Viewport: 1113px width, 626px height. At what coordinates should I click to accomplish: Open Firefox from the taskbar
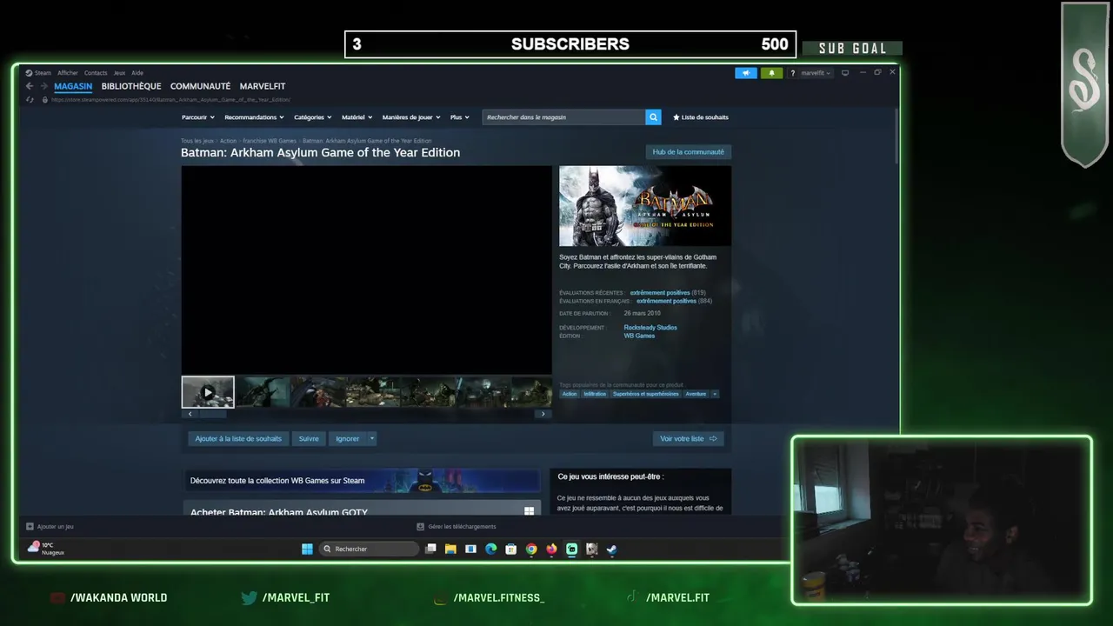[x=551, y=549]
